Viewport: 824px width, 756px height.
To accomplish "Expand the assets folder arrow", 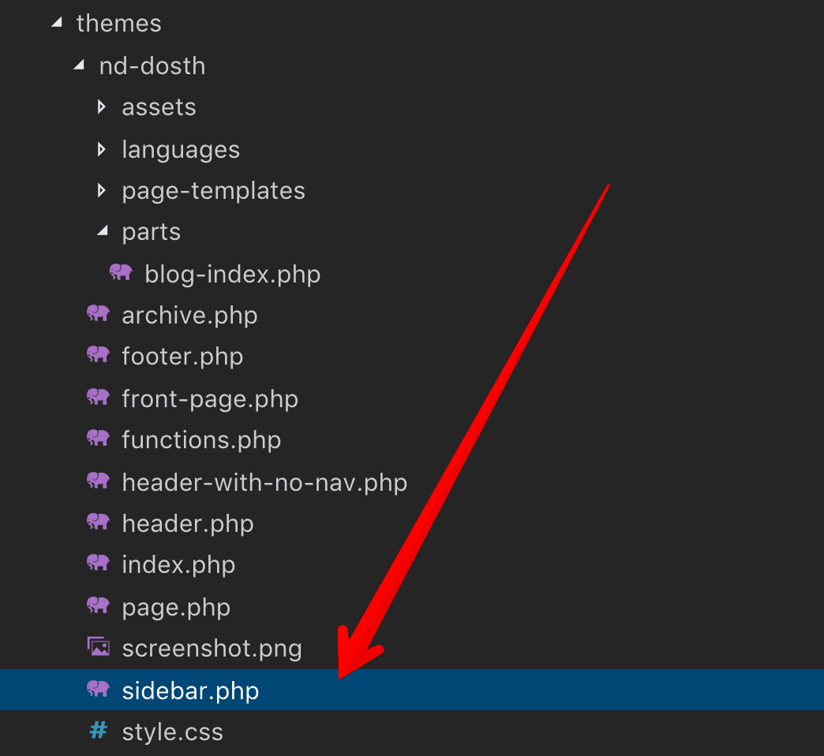I will click(101, 106).
